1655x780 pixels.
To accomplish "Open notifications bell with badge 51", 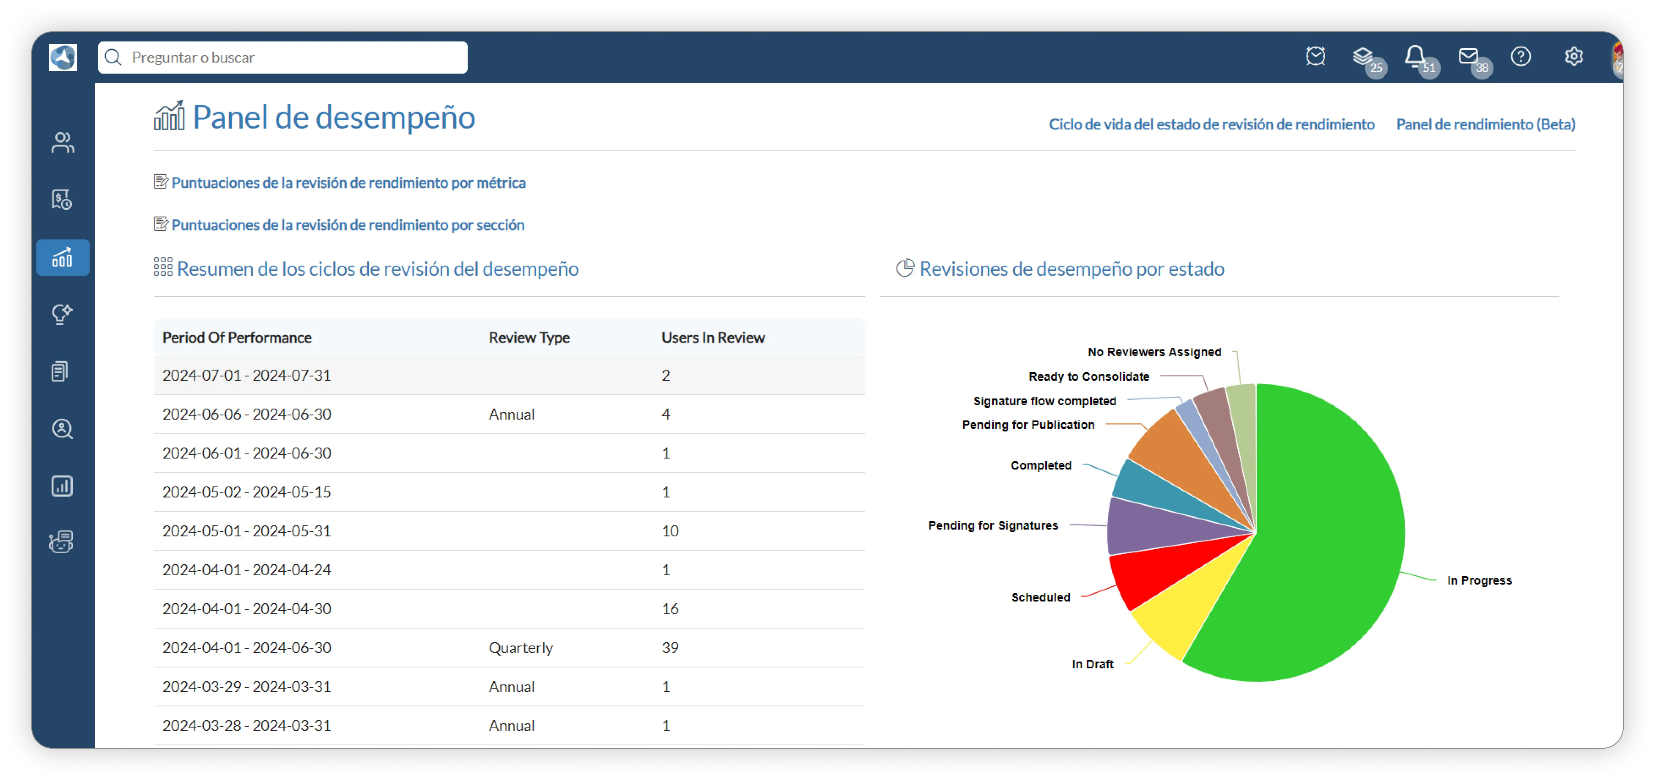I will pyautogui.click(x=1415, y=57).
